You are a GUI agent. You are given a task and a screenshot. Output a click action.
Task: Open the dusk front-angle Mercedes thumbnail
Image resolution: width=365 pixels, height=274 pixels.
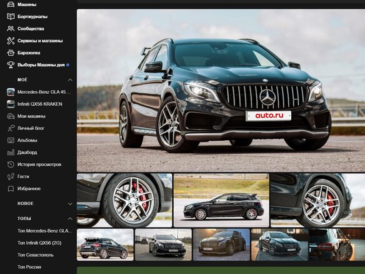[x=221, y=245]
